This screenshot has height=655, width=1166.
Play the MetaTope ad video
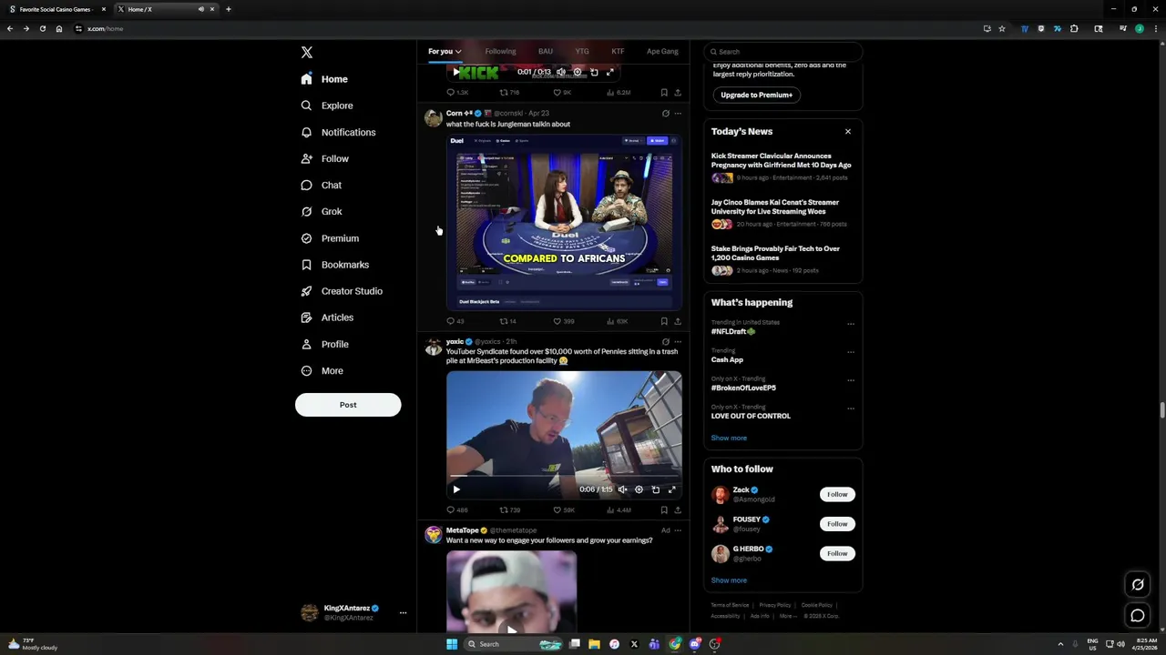point(512,629)
